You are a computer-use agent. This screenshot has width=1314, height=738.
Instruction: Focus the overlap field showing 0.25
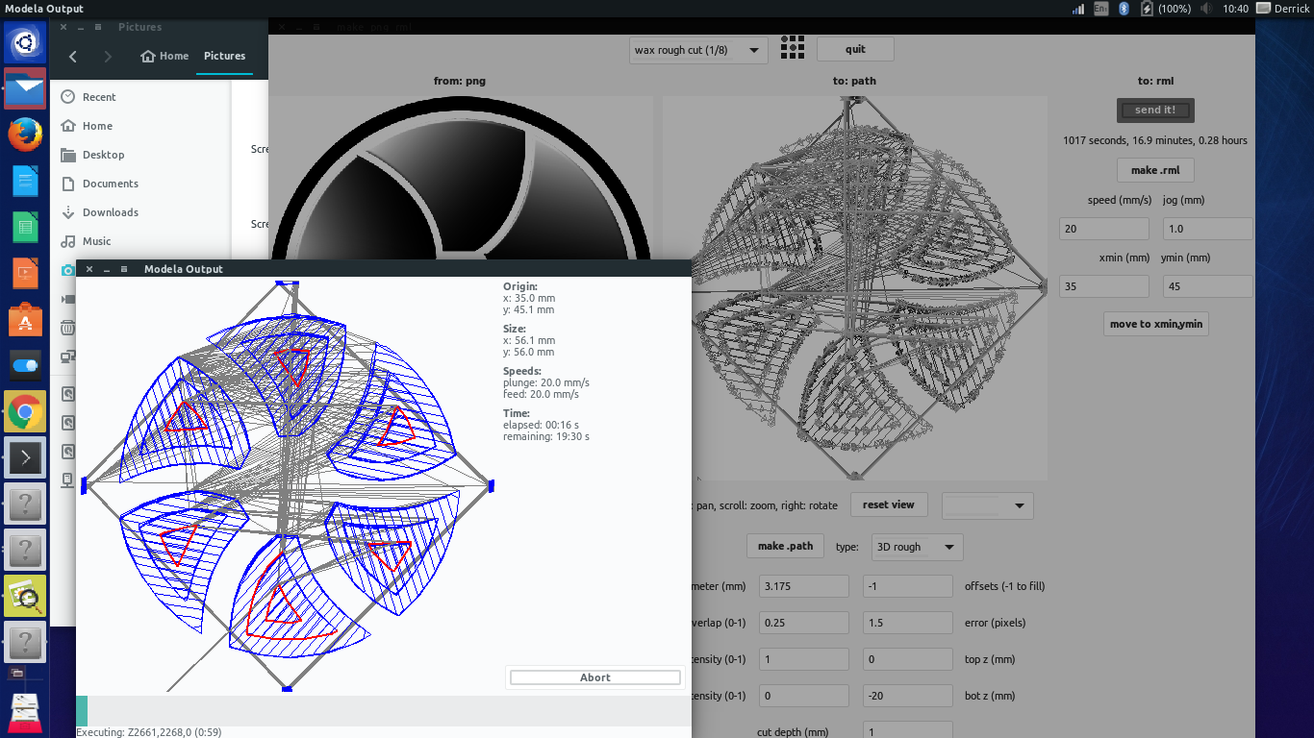pyautogui.click(x=804, y=623)
